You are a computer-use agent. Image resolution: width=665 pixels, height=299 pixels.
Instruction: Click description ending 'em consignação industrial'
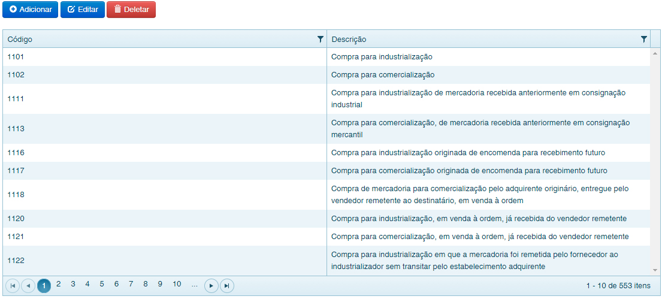(489, 98)
